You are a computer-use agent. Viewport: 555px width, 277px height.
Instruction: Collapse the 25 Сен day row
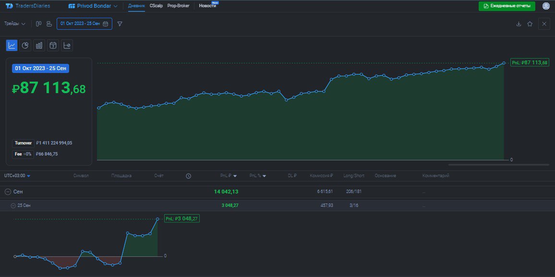point(13,205)
